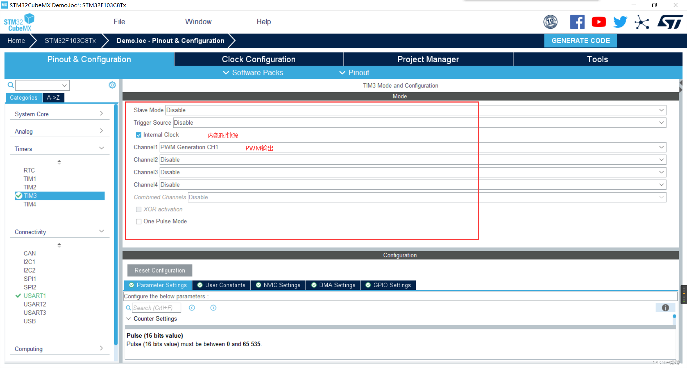Open the Help menu
687x368 pixels.
click(x=264, y=22)
